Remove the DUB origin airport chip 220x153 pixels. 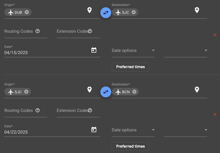click(26, 12)
